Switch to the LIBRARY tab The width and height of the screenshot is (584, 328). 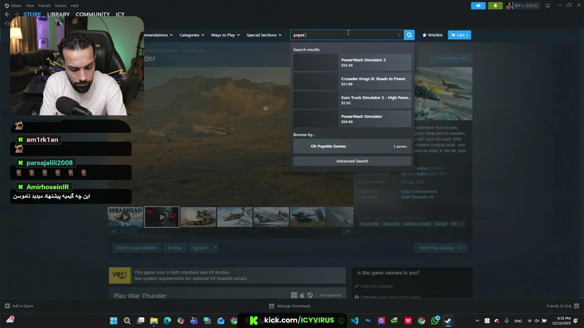click(58, 14)
